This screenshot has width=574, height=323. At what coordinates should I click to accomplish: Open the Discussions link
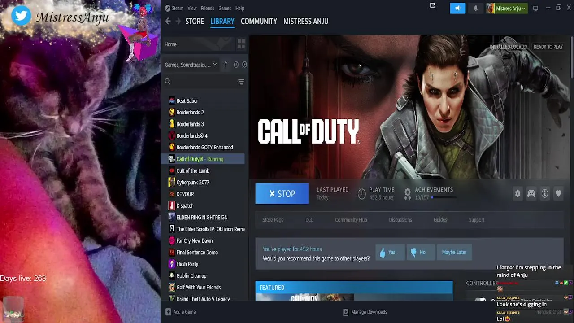400,220
